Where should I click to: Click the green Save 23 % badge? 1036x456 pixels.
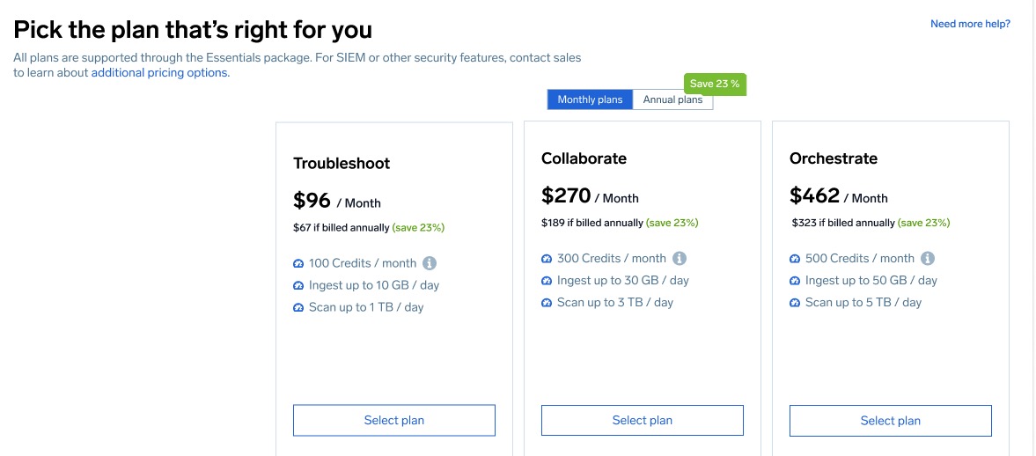coord(715,85)
